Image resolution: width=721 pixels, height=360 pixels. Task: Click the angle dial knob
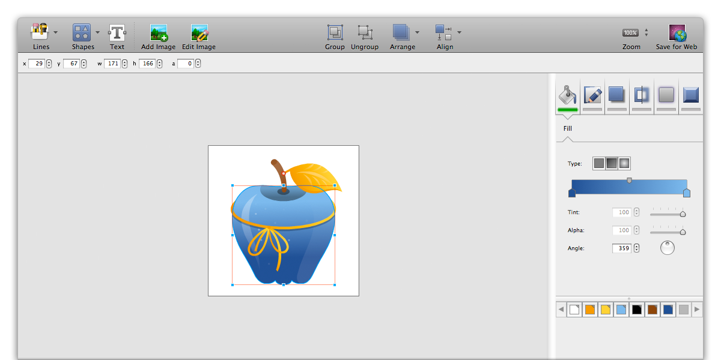(x=667, y=247)
